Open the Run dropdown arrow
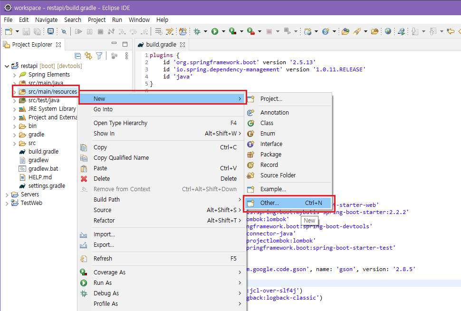Screen dimensions: 461x311 (223, 31)
